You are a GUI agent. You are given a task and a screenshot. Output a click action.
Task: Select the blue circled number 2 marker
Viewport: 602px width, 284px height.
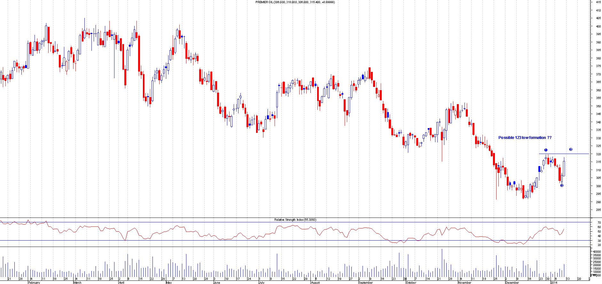(562, 185)
